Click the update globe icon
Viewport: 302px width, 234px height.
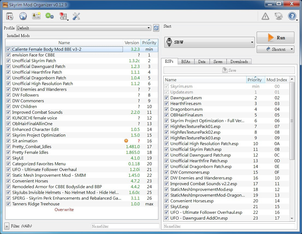(279, 16)
